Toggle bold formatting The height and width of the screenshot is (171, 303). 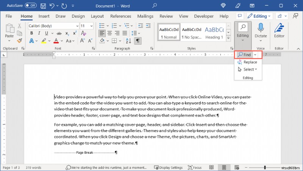click(31, 33)
